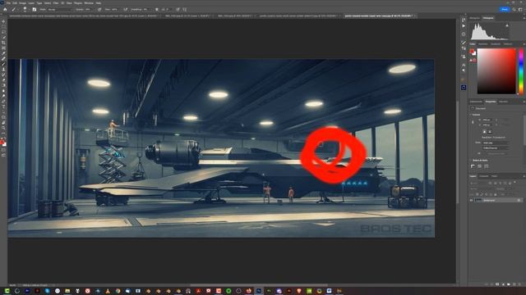The image size is (526, 295).
Task: Open the bit depth dropdown in Properties
Action: [x=495, y=147]
